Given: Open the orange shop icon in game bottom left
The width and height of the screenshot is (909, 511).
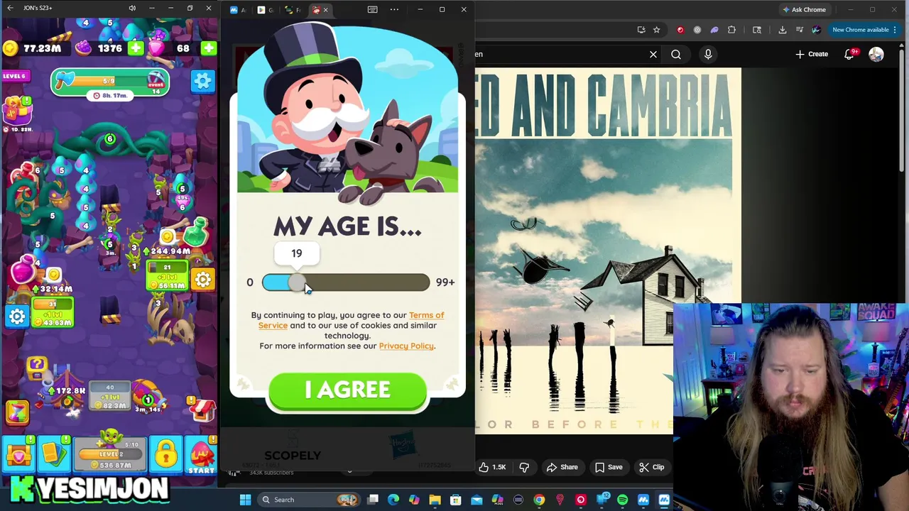Looking at the screenshot, I should click(17, 454).
